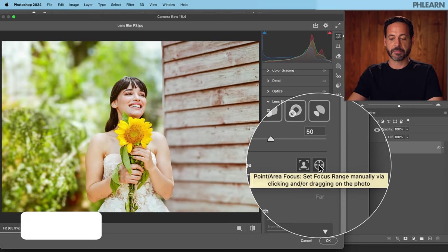Add a layer mask icon in Layers panel
The height and width of the screenshot is (252, 448).
click(x=405, y=238)
